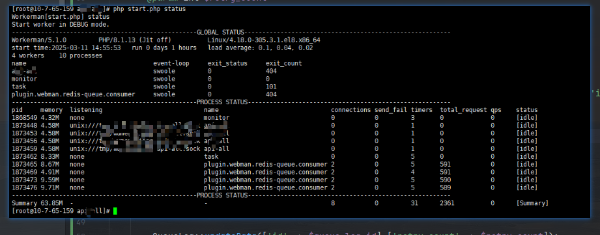Click the "4 workers" count
Image resolution: width=600 pixels, height=235 pixels.
tap(28, 55)
